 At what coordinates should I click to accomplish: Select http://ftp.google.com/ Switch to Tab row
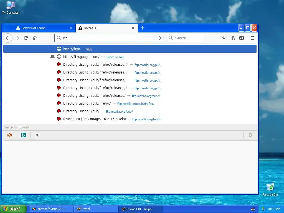(x=130, y=57)
